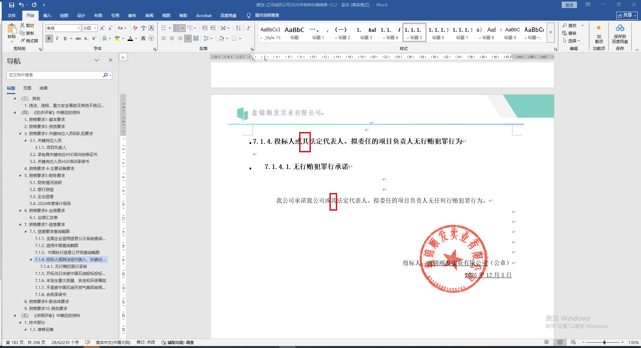
Task: Open the Change Case (Aa) dropdown
Action: pos(122,28)
